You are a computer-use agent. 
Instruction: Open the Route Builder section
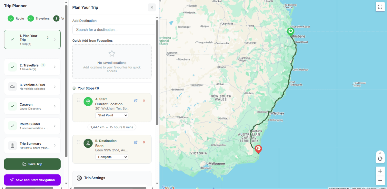pos(32,126)
